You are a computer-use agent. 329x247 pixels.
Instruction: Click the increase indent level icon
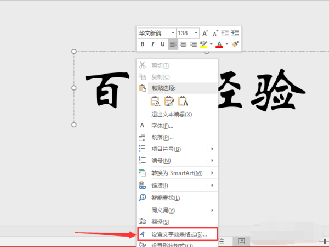[x=235, y=33]
